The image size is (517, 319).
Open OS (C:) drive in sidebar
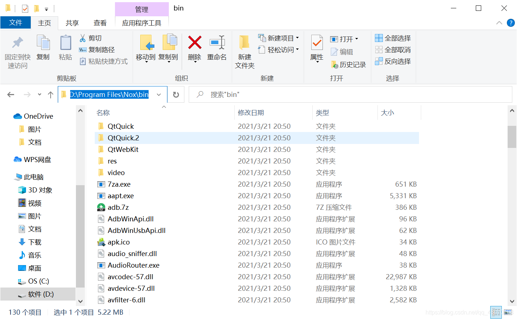(x=34, y=281)
